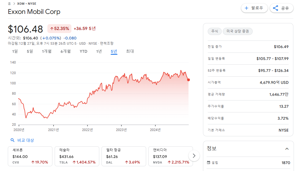Click the 주가수익률 value 13.27

point(284,106)
